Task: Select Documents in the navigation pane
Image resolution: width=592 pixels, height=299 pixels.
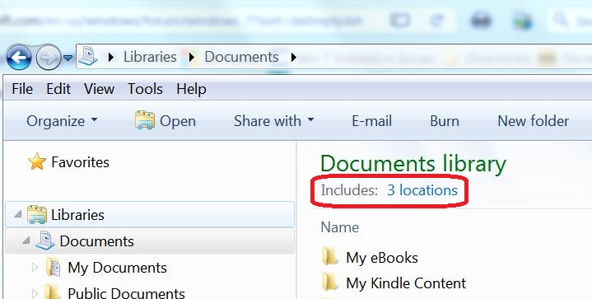Action: point(96,241)
